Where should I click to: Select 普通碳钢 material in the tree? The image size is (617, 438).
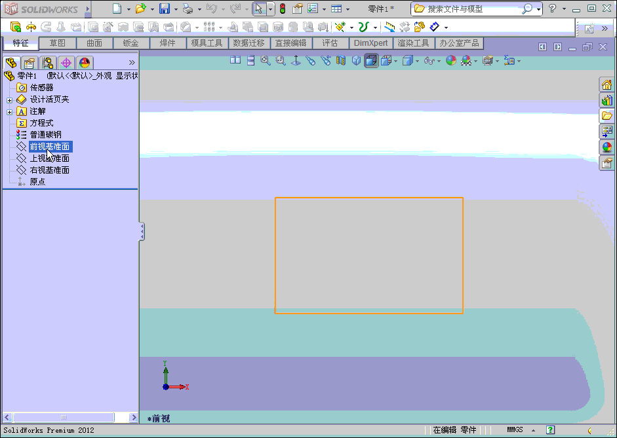[46, 135]
